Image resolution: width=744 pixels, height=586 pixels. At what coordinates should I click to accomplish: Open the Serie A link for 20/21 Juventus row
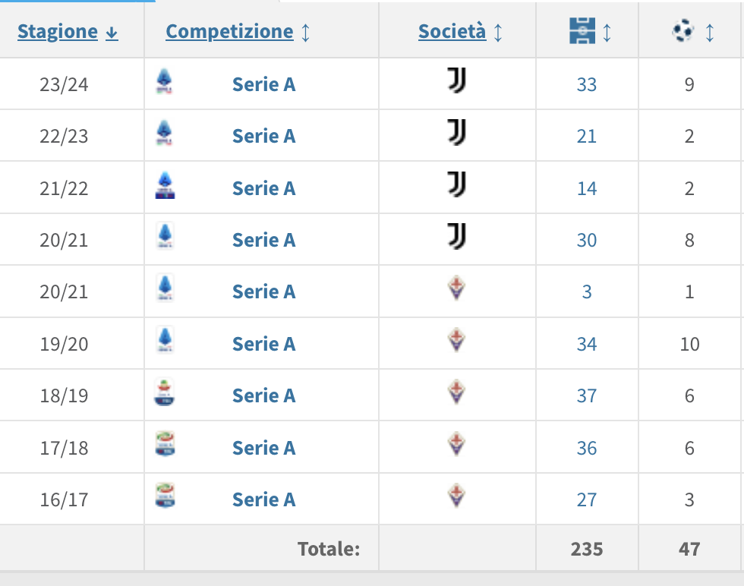(x=263, y=241)
